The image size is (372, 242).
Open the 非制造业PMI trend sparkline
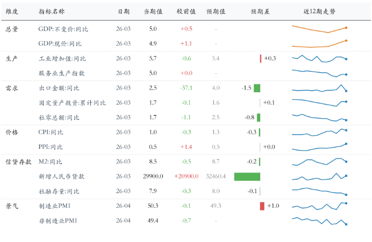[x=319, y=221]
